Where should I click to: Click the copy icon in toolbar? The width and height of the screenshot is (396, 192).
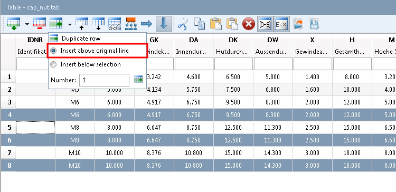coord(199,24)
